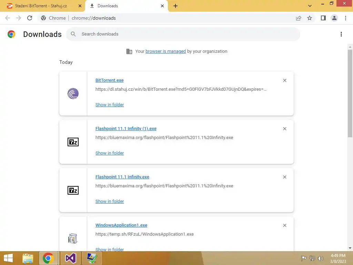Viewport: 353px width, 265px height.
Task: Open the Chrome profile avatar menu
Action: 334,18
